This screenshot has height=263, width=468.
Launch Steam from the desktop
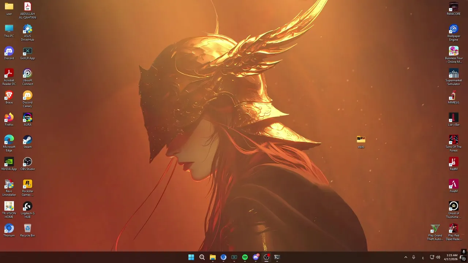[27, 142]
